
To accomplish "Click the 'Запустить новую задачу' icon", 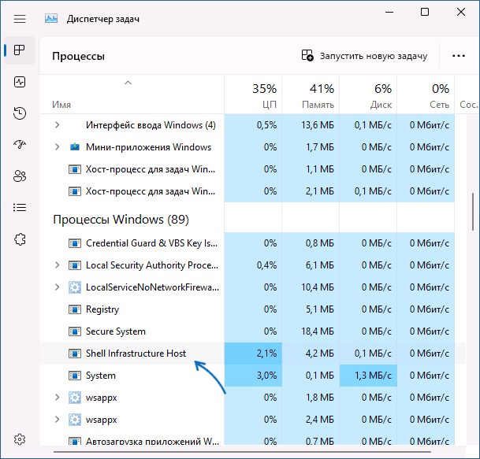I will pyautogui.click(x=307, y=55).
